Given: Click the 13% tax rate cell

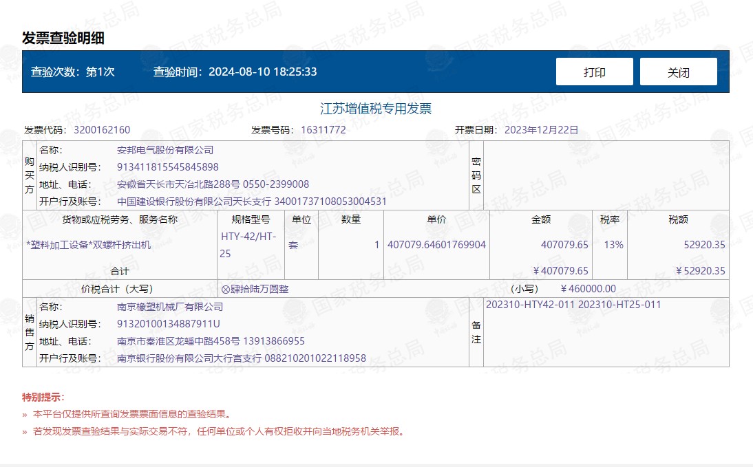Looking at the screenshot, I should (613, 245).
